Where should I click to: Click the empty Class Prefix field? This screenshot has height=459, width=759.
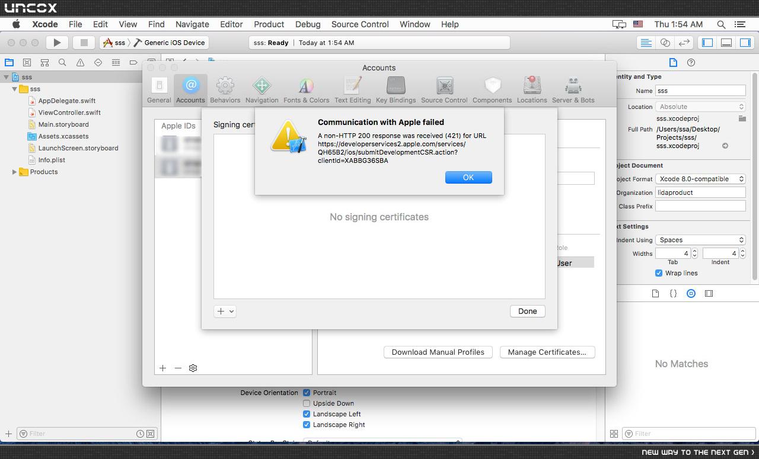coord(700,206)
